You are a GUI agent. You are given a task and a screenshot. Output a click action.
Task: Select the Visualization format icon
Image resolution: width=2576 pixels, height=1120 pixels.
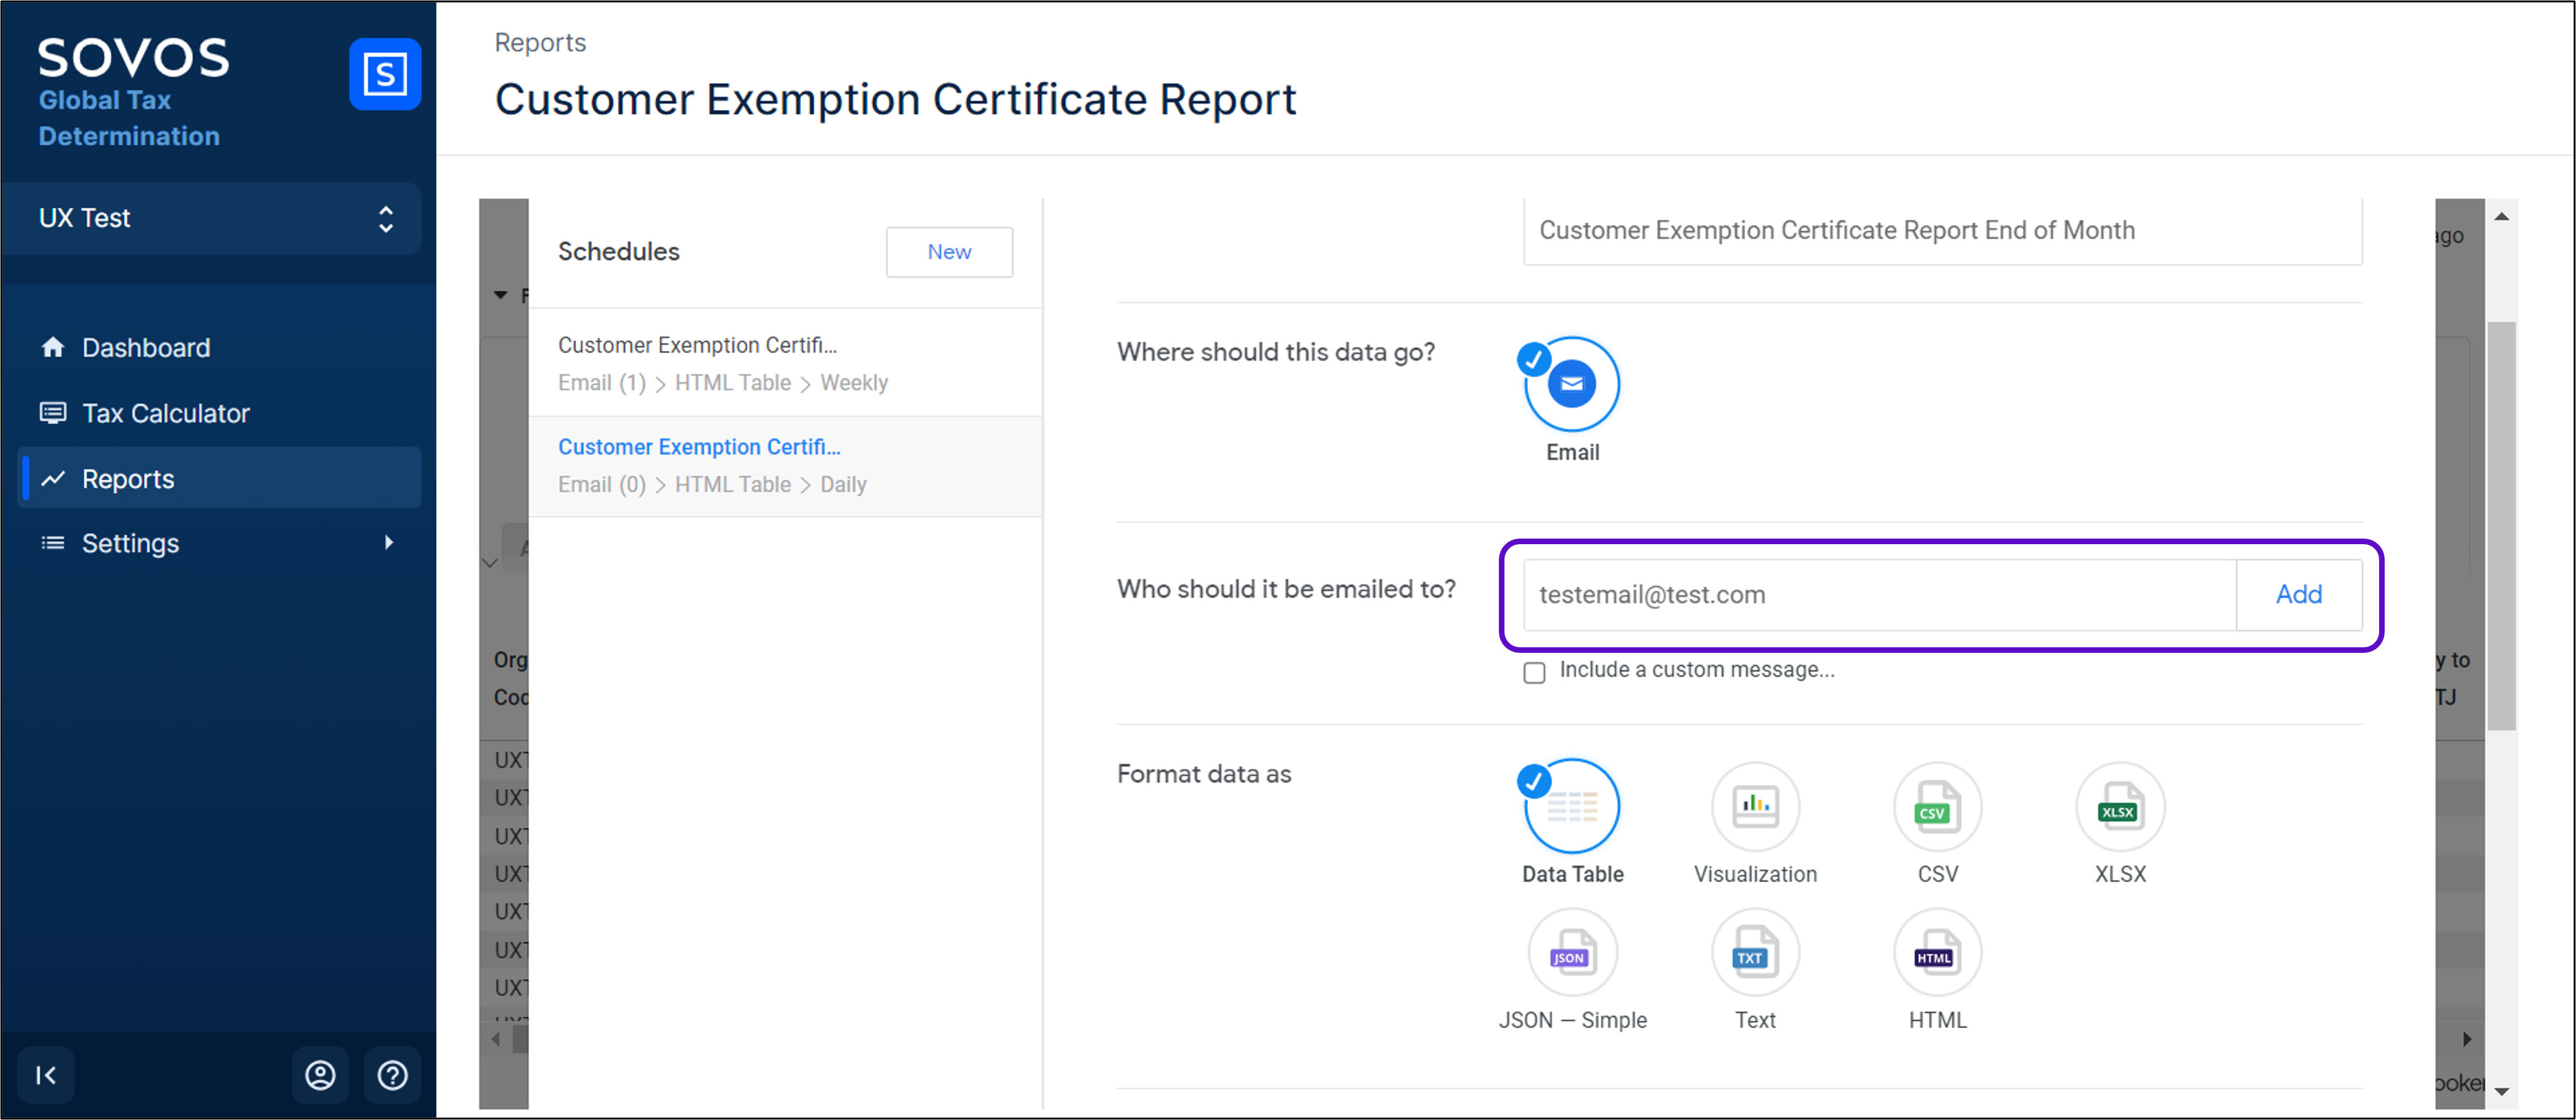pyautogui.click(x=1755, y=806)
